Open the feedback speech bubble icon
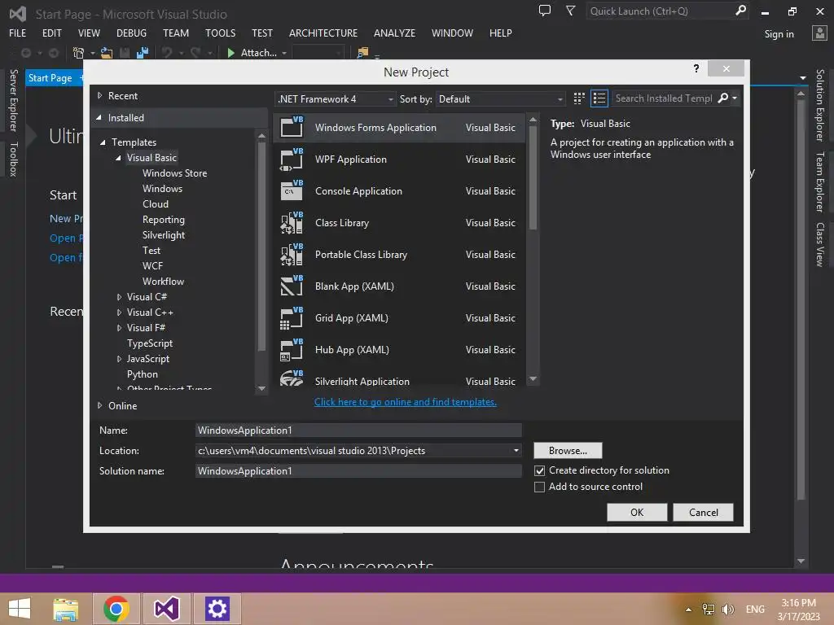The height and width of the screenshot is (625, 834). coord(544,11)
